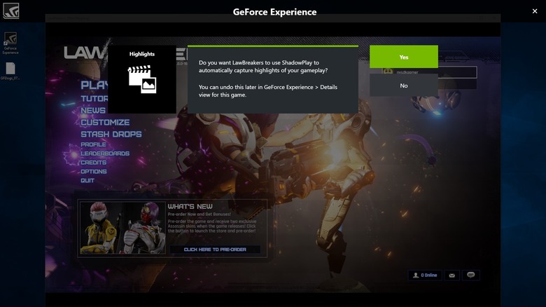Click Yes to enable ShadowPlay highlights

(x=404, y=57)
